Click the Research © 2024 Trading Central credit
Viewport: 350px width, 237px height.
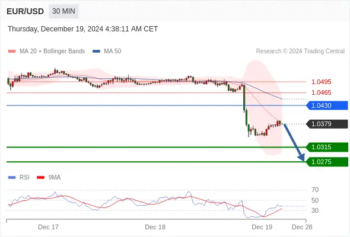[x=300, y=52]
